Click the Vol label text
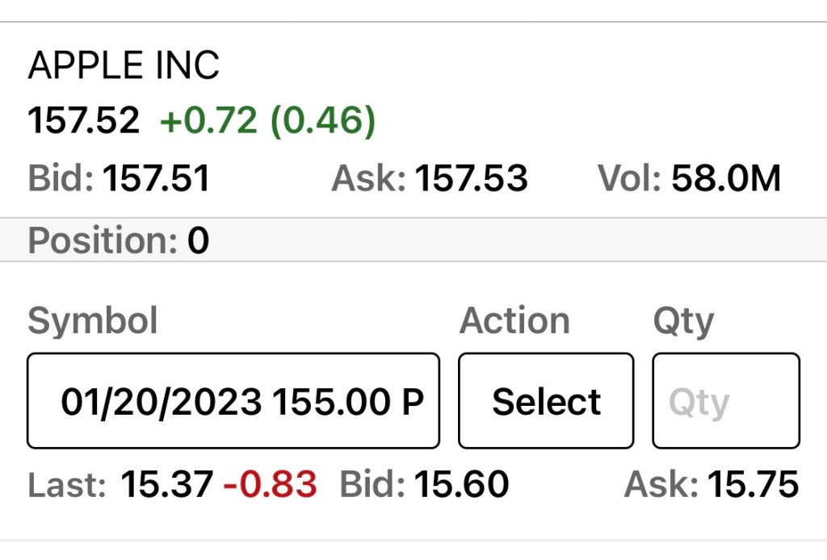 630,178
